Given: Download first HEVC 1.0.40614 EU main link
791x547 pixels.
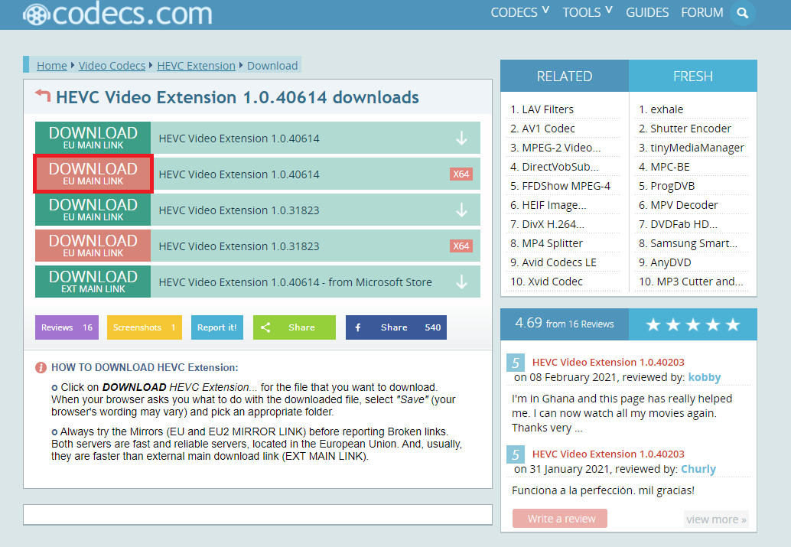Looking at the screenshot, I should (93, 138).
